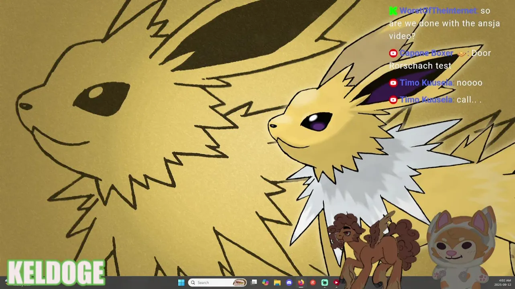Click the WorstOfTheInternet chat username
This screenshot has height=289, width=515.
[x=438, y=11]
